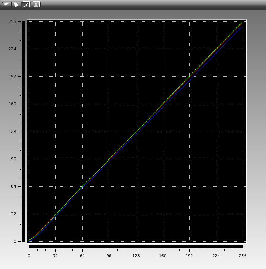Image resolution: width=266 pixels, height=269 pixels.
Task: Click the 32 label on the horizontal axis
Action: pyautogui.click(x=55, y=256)
